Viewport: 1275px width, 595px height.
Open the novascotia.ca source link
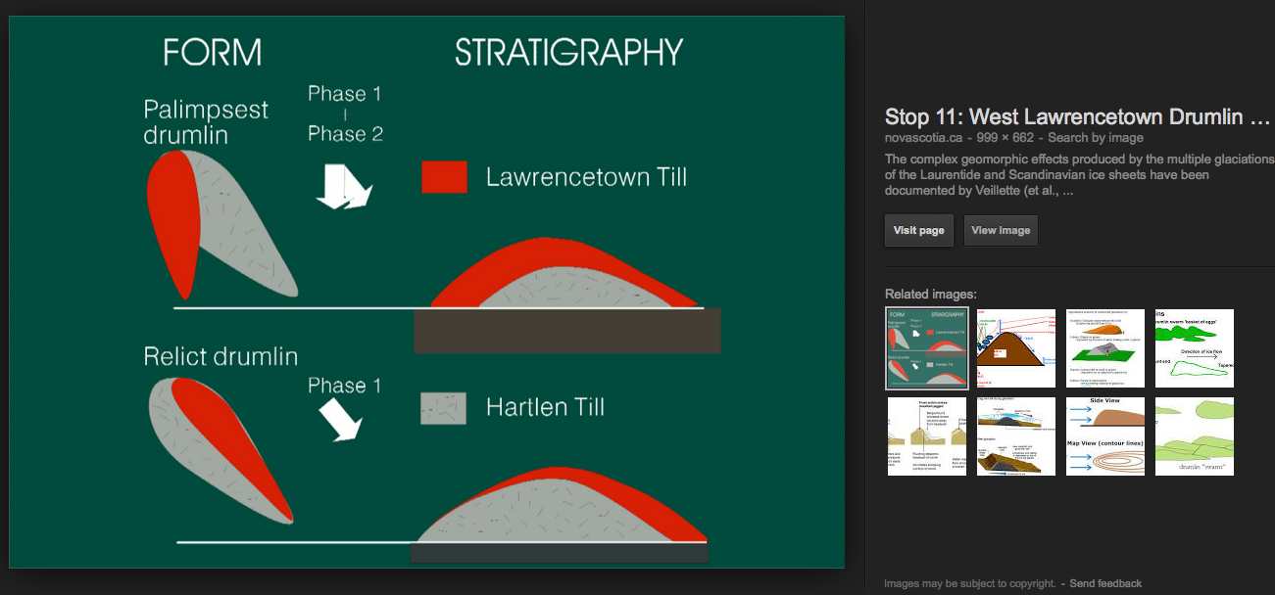[921, 139]
